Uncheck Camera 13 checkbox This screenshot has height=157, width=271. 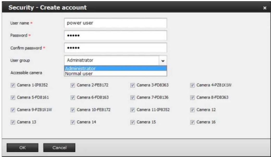coord(13,122)
